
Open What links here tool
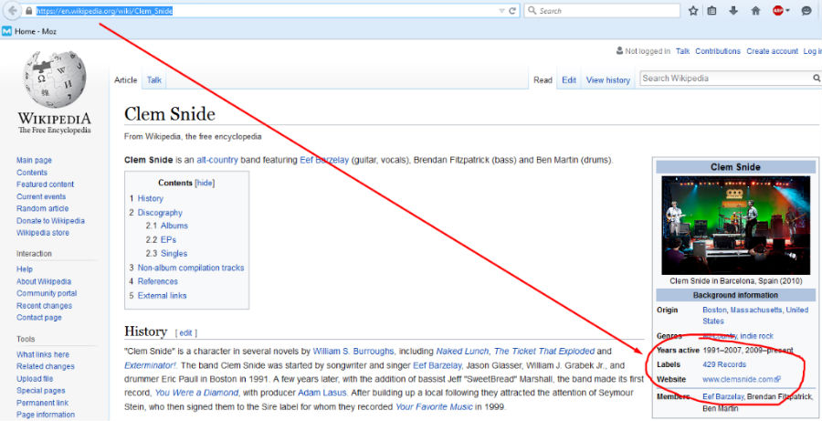tap(42, 354)
